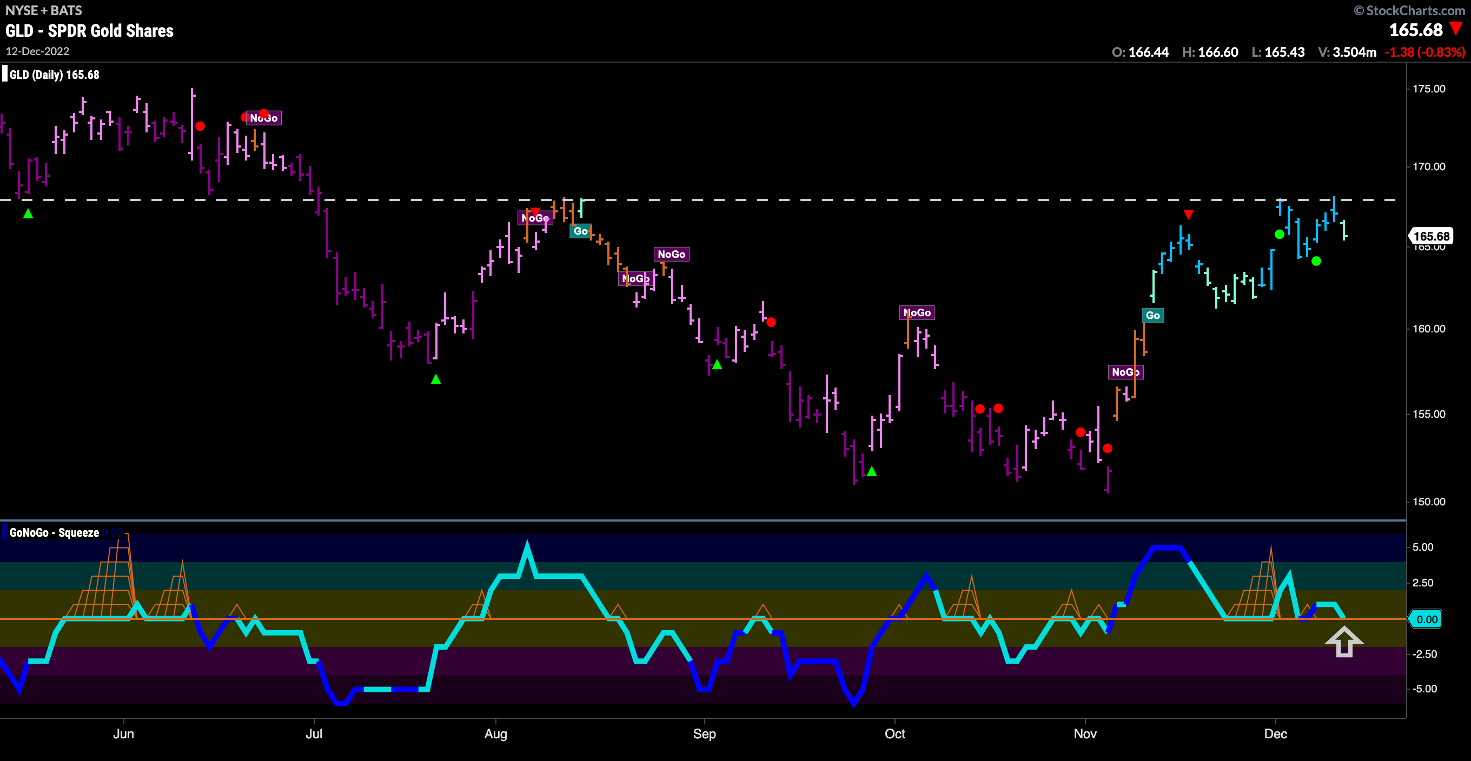Click the volume value V: 3.504m
The image size is (1471, 761).
coord(1347,52)
